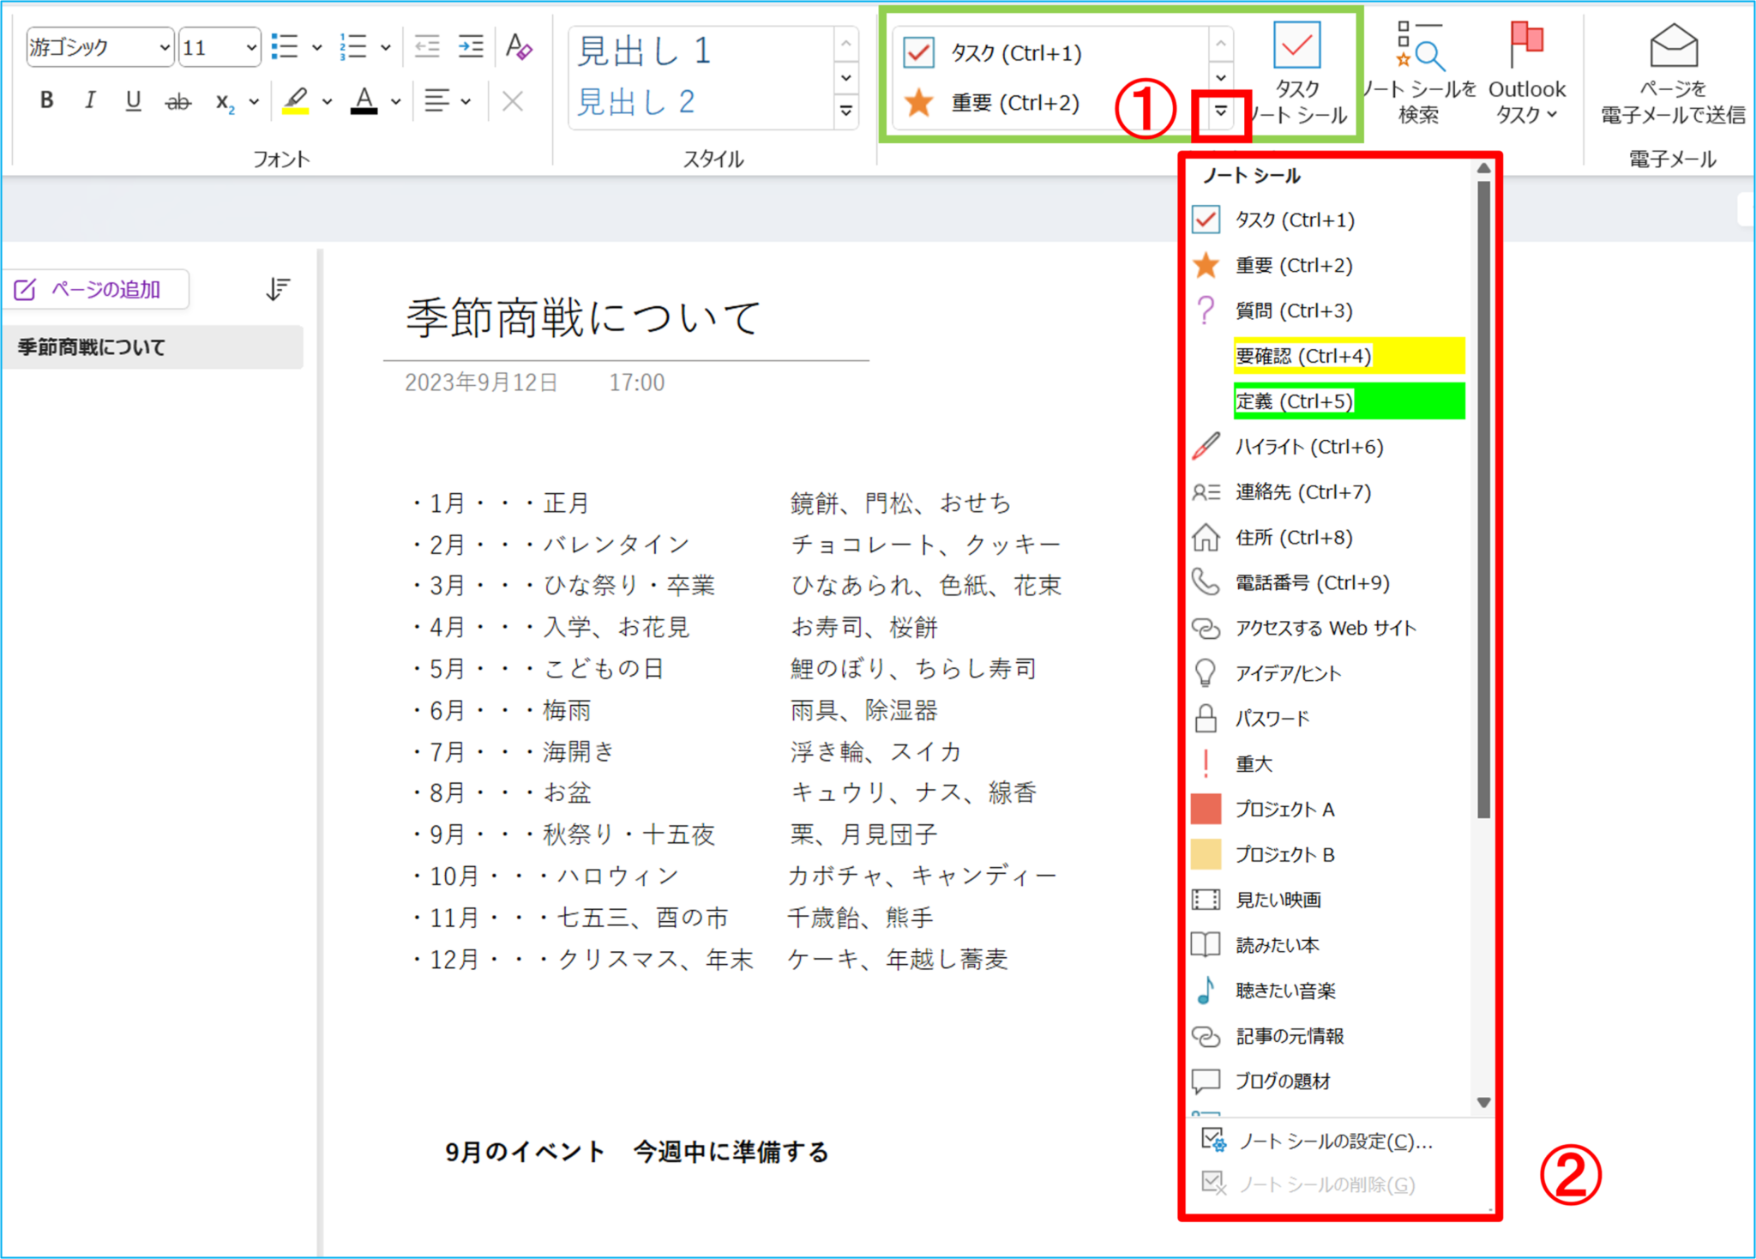Choose 聴きたい音楽 music note tag

click(1329, 991)
